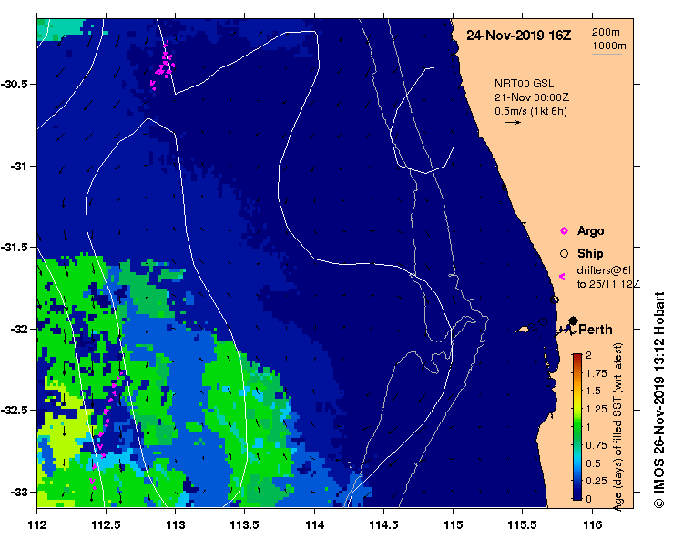Click latitude axis label -32.5
673x539 pixels.
[x=14, y=411]
